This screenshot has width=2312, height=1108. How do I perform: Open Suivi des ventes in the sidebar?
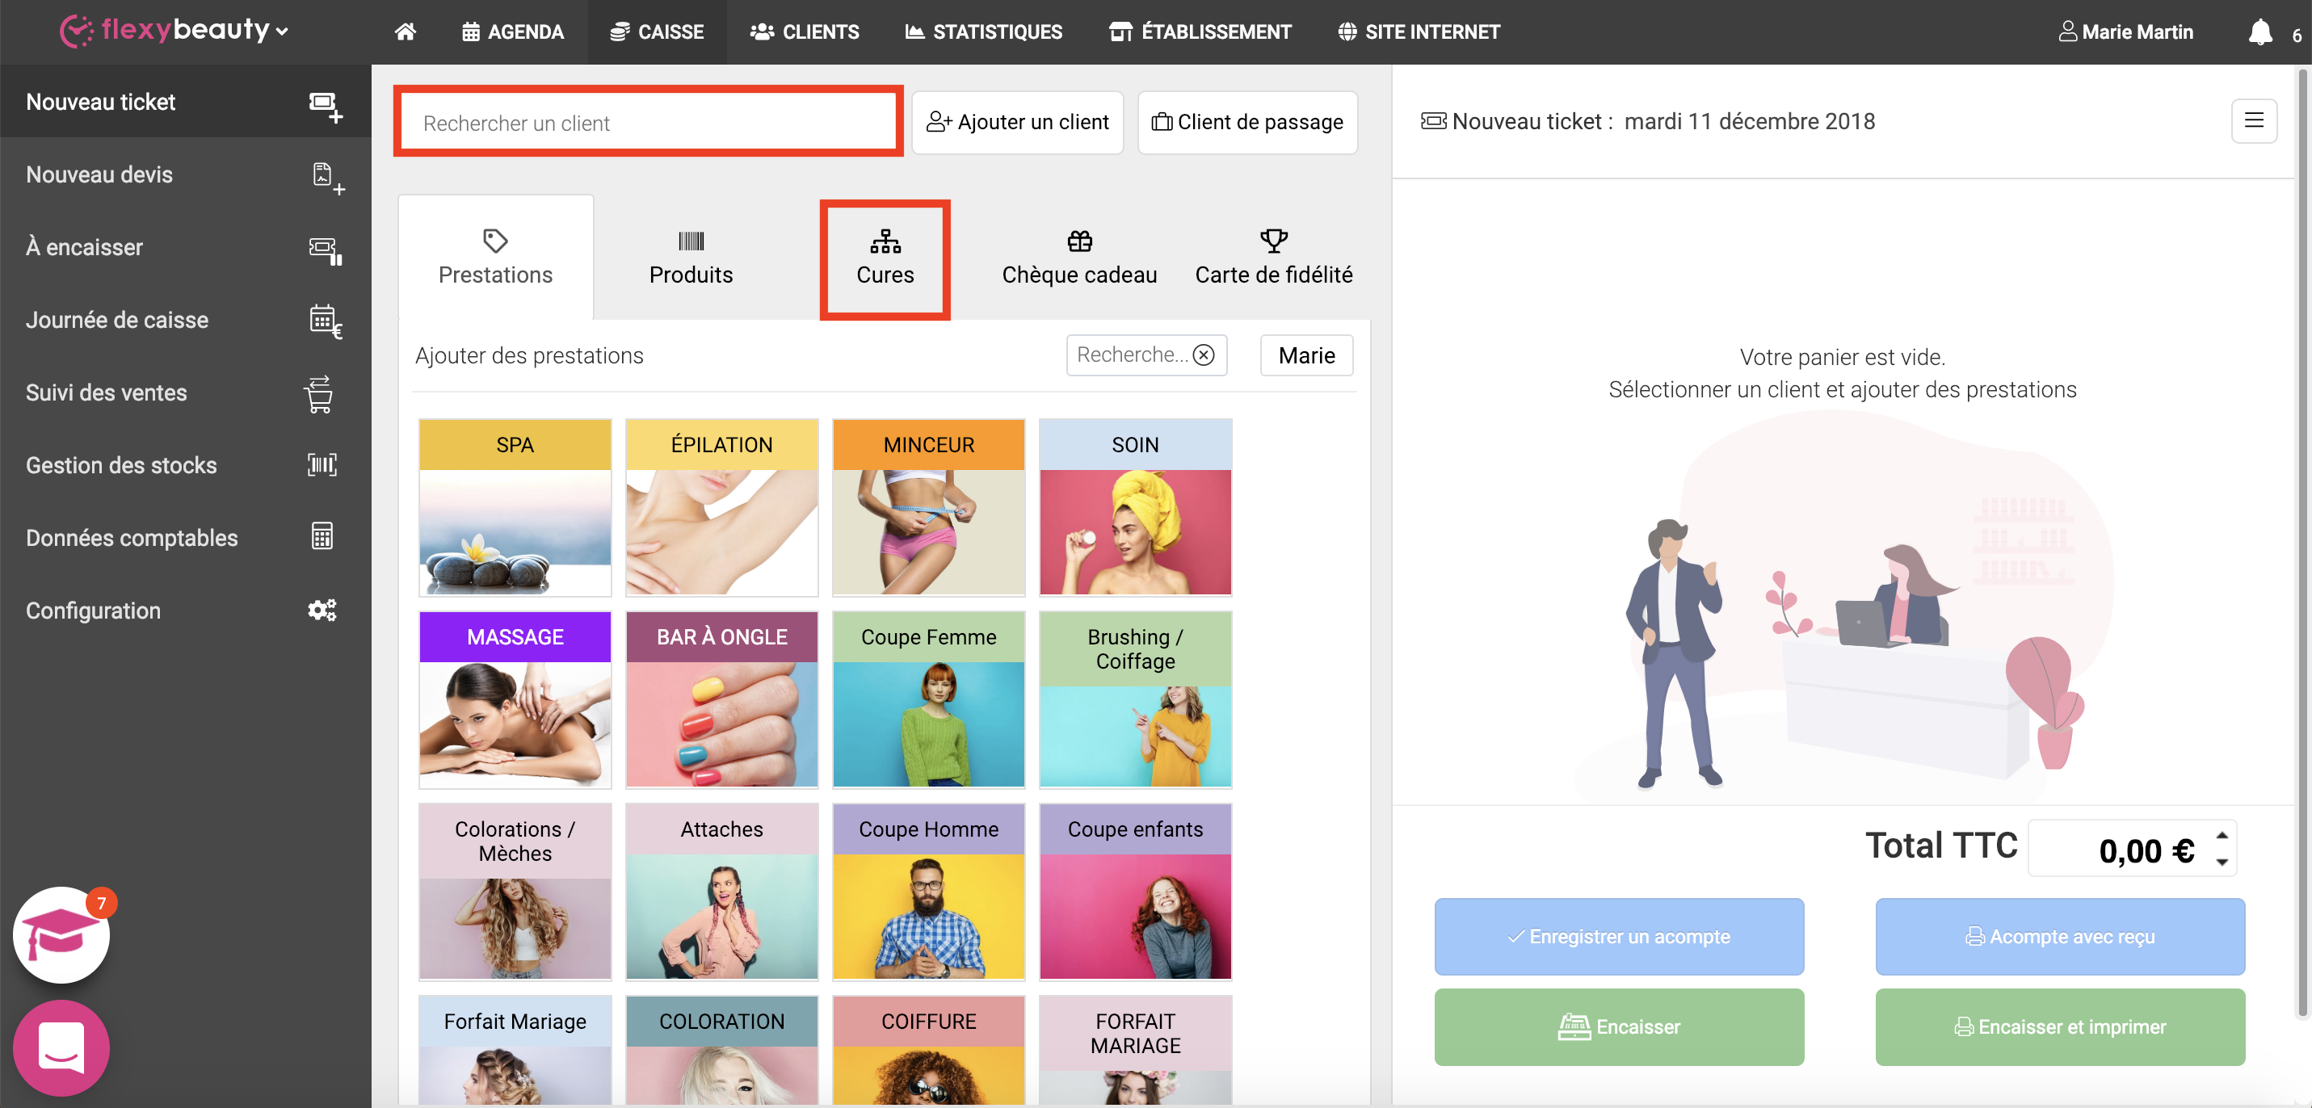(185, 393)
